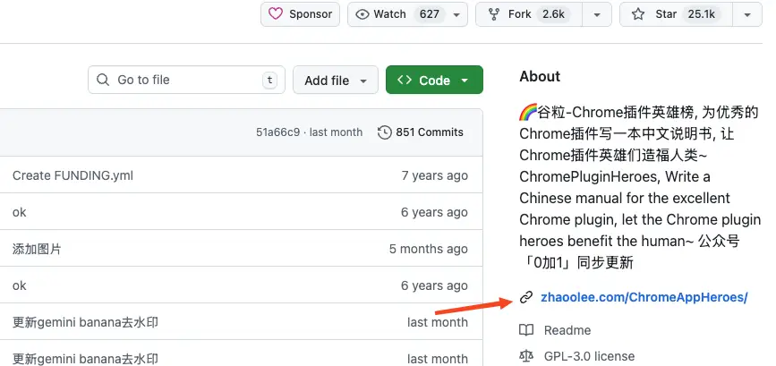The height and width of the screenshot is (366, 776).
Task: Open the zhaoolee.com/ChromeAppHeroes website link
Action: click(x=644, y=297)
